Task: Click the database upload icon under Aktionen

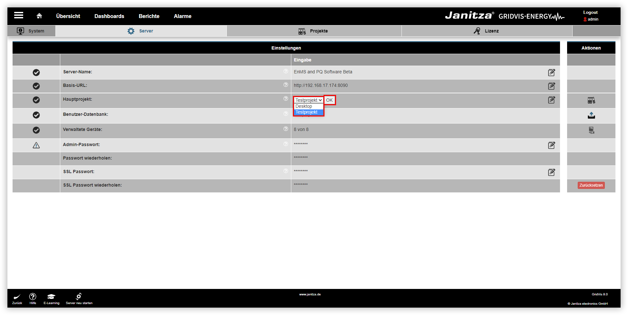Action: point(591,115)
